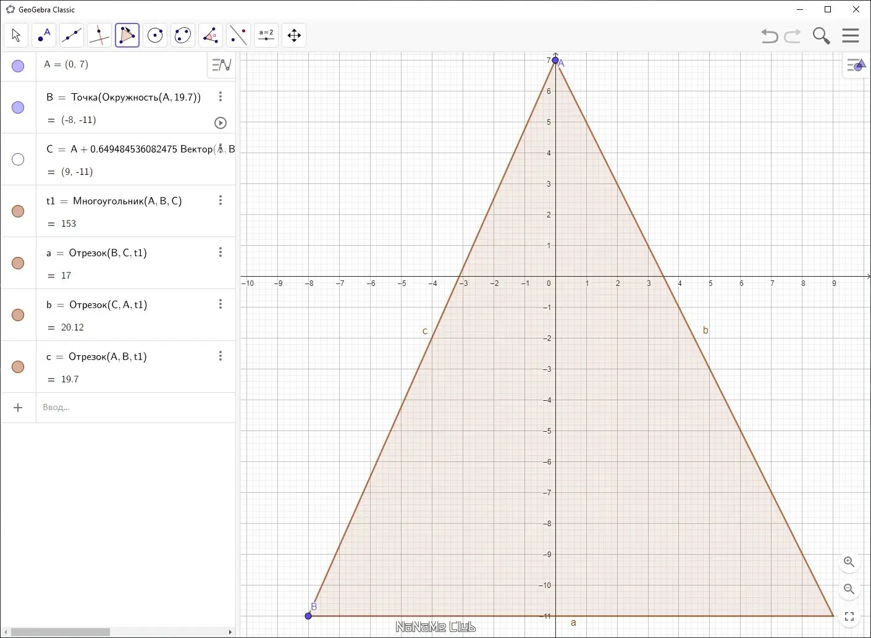871x638 pixels.
Task: Click the GeoGebra Classic title icon
Action: coord(10,9)
